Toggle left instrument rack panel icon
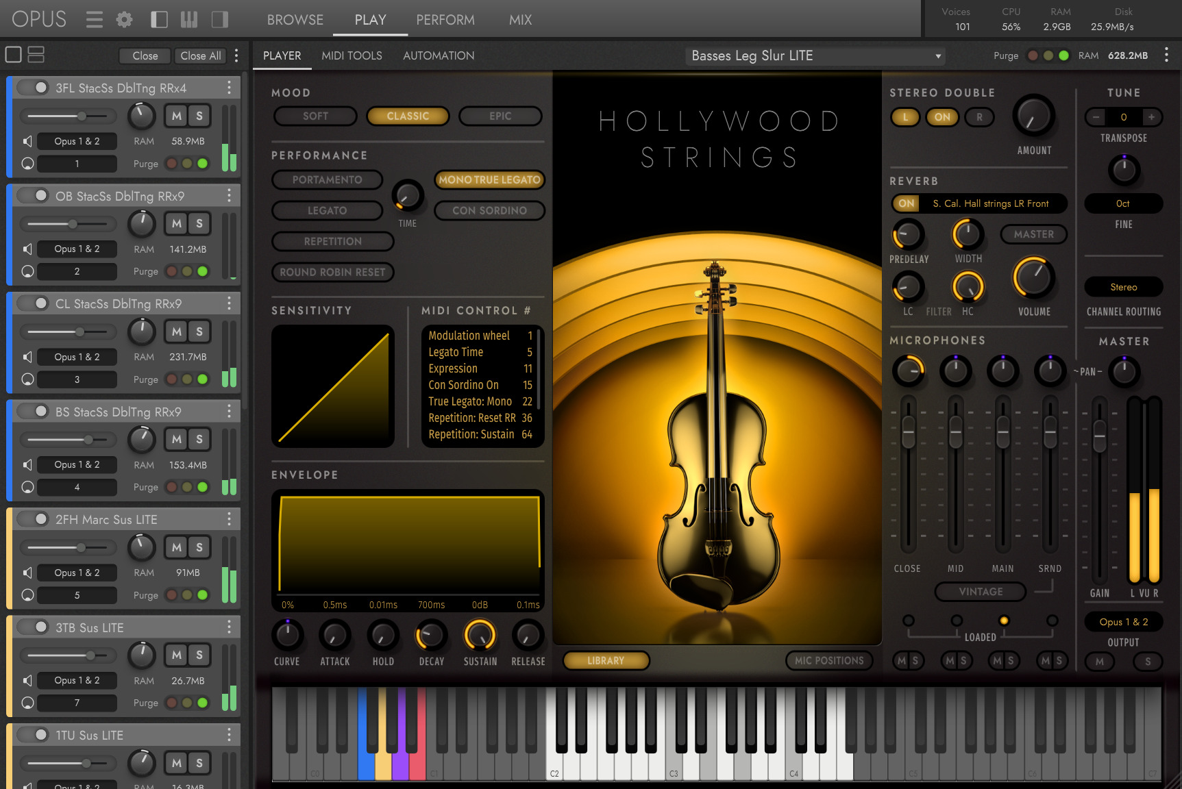Image resolution: width=1182 pixels, height=789 pixels. [x=159, y=20]
